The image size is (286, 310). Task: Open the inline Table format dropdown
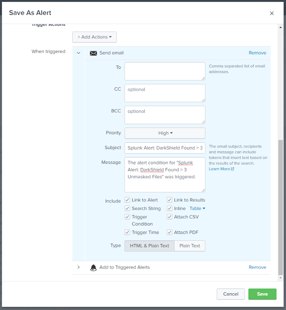[197, 208]
